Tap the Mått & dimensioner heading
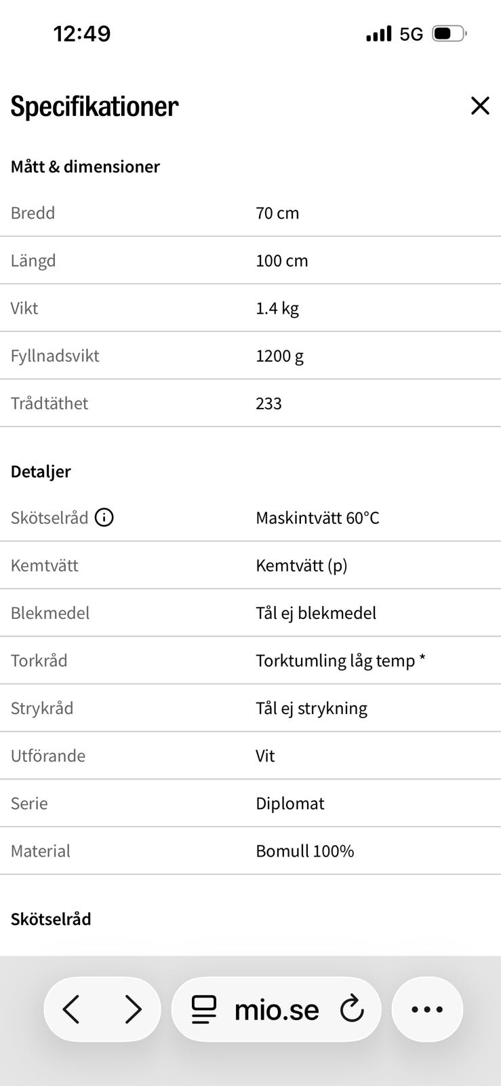The width and height of the screenshot is (501, 1086). [x=85, y=167]
